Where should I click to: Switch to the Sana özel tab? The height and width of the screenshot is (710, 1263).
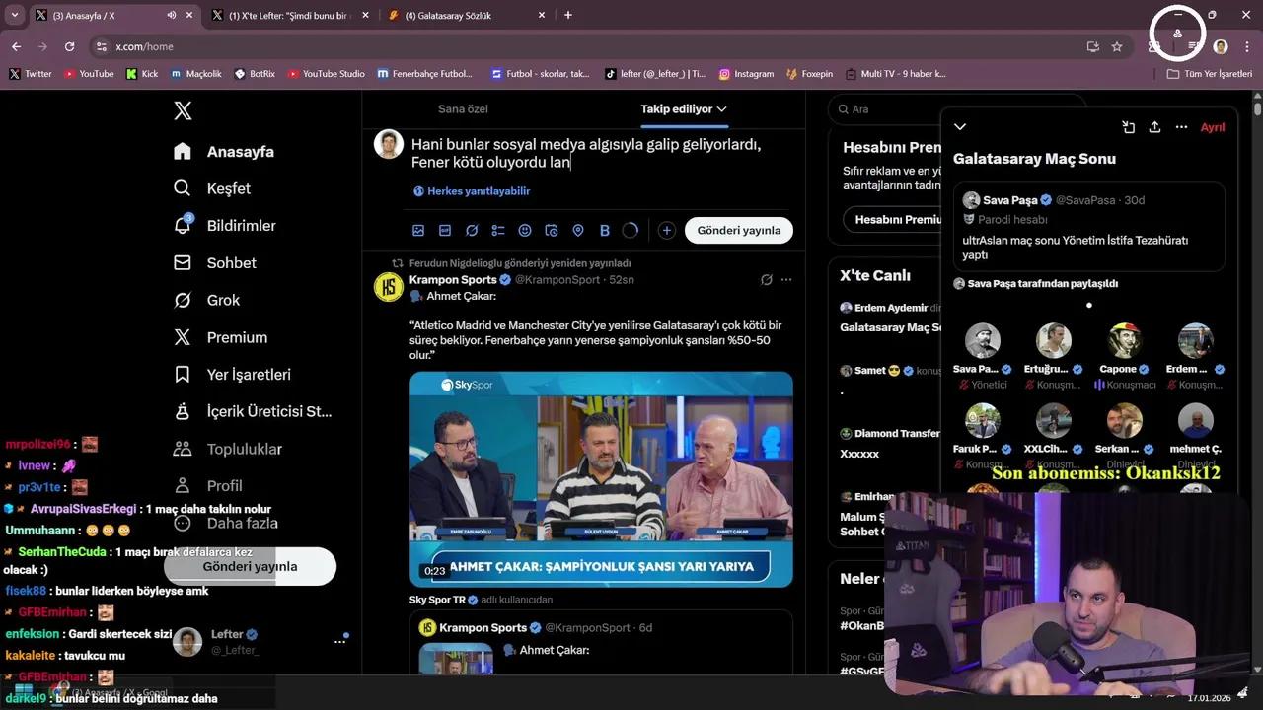(463, 109)
